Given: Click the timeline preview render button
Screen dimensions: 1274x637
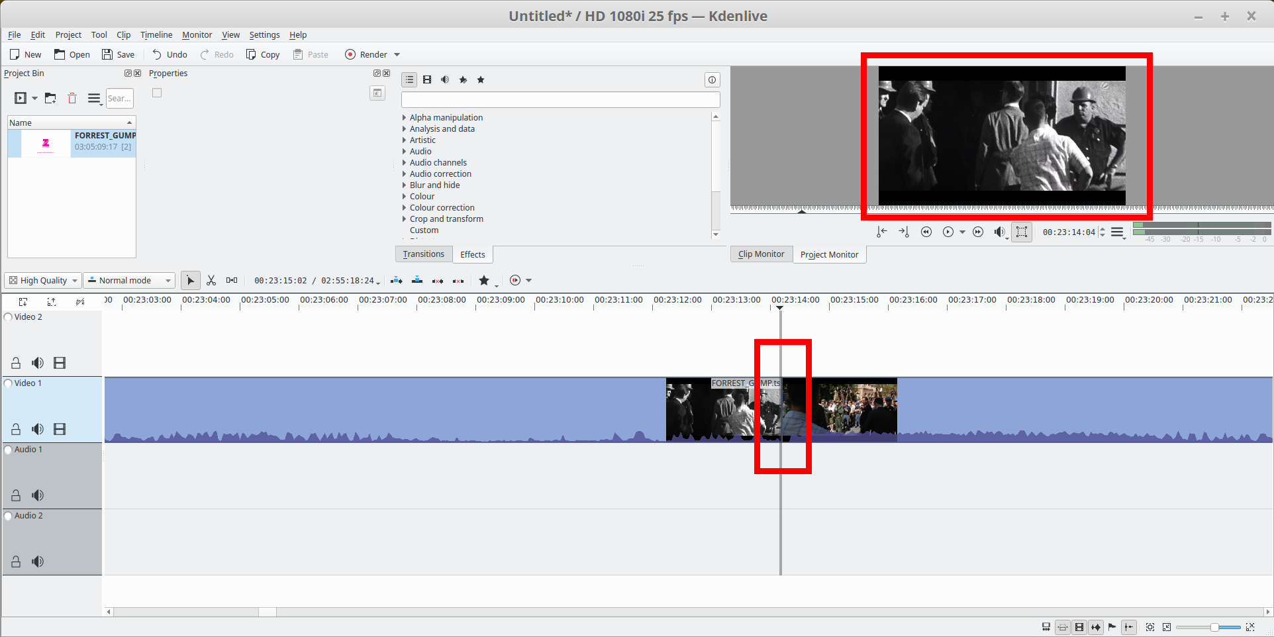Looking at the screenshot, I should (x=515, y=281).
